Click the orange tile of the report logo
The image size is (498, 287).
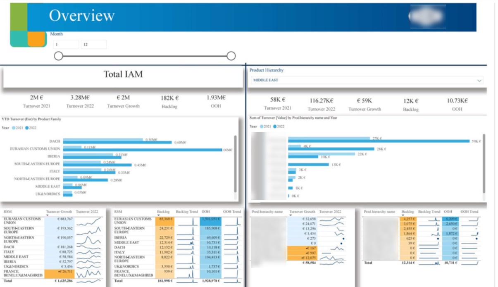36,38
